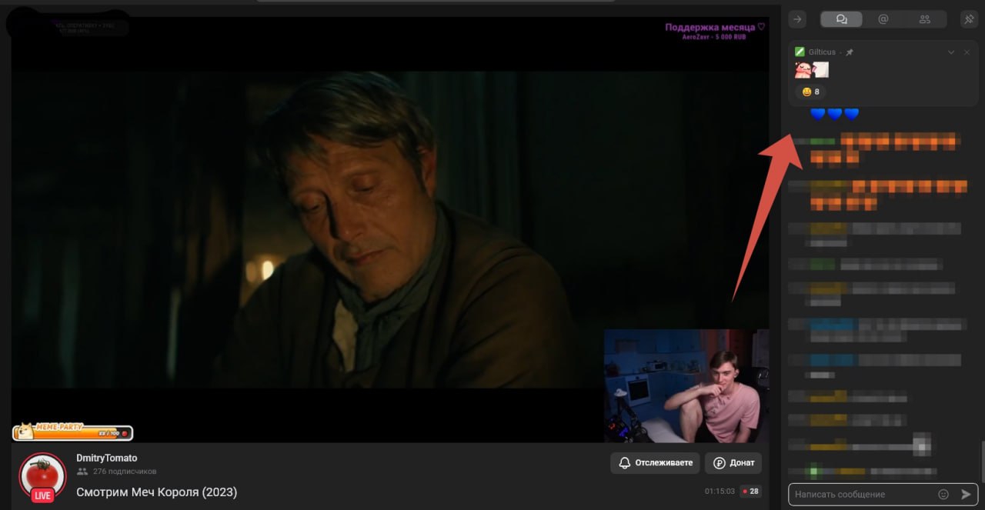Click the streamer webcam overlay
Screen dimensions: 985x510
click(686, 386)
